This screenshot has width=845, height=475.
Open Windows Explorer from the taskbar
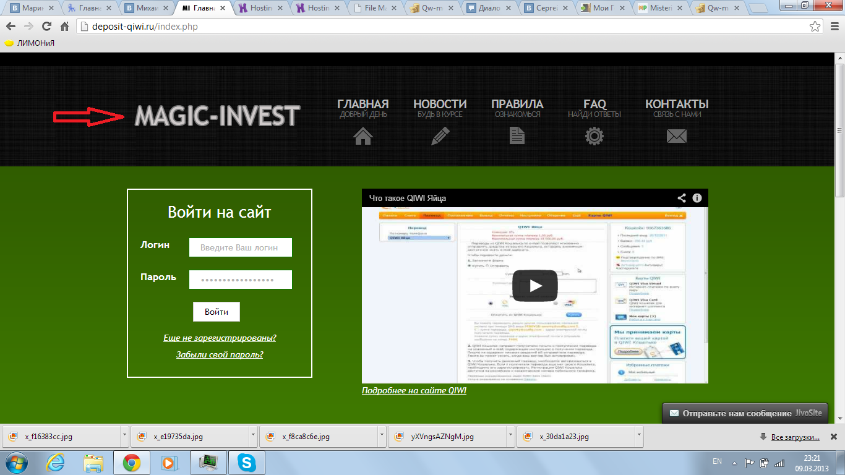pos(94,463)
